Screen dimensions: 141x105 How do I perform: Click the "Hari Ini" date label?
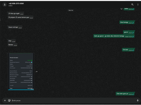click(71, 10)
